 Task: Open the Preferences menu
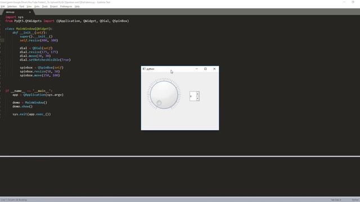[x=66, y=6]
